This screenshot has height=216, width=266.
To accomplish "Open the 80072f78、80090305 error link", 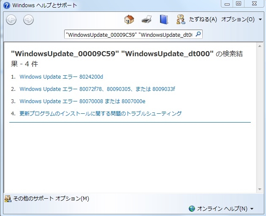I will [x=97, y=89].
